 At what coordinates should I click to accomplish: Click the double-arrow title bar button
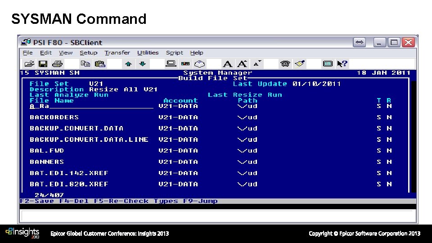pyautogui.click(x=359, y=42)
